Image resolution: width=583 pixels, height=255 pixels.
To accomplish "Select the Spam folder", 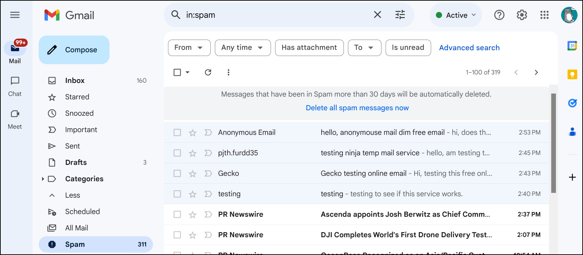I will (x=96, y=244).
